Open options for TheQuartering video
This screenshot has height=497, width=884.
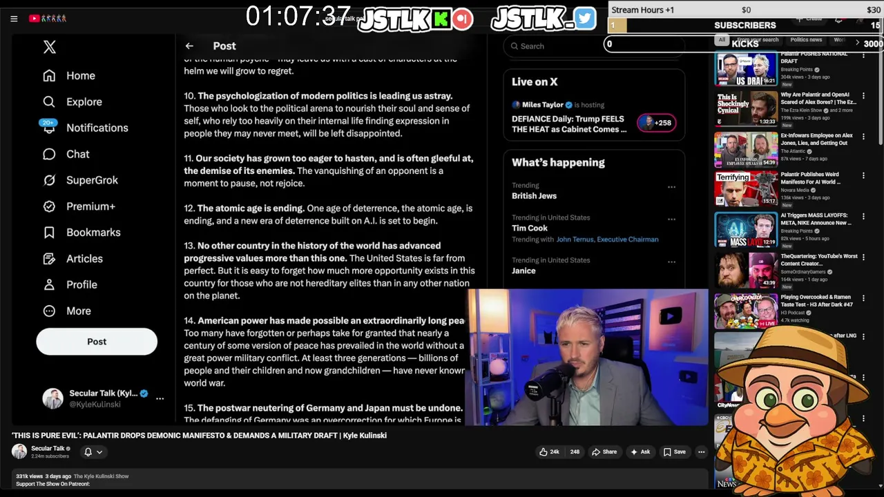pyautogui.click(x=863, y=257)
